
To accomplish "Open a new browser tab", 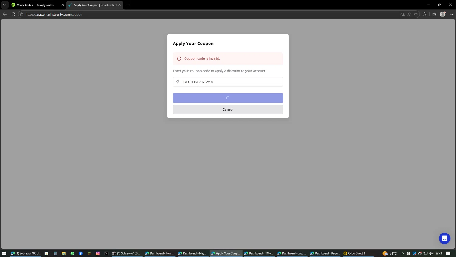I will coord(128,5).
